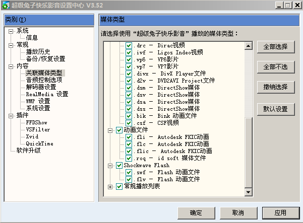Click the 撤销选择 button

pos(276,87)
